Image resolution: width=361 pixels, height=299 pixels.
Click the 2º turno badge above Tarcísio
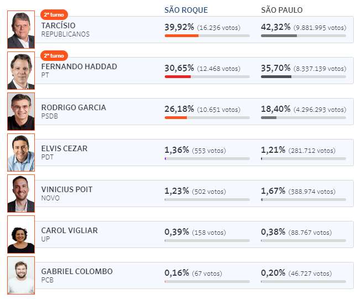(x=54, y=14)
